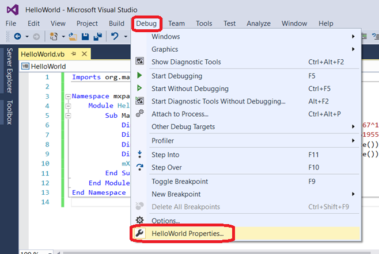
Task: Expand the Graphics submenu
Action: point(353,49)
